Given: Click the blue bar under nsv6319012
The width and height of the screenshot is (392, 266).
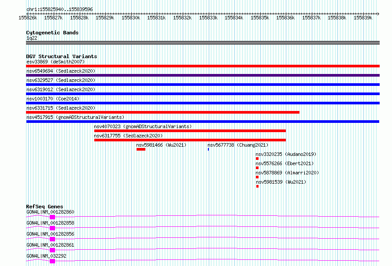Looking at the screenshot, I should (x=203, y=94).
